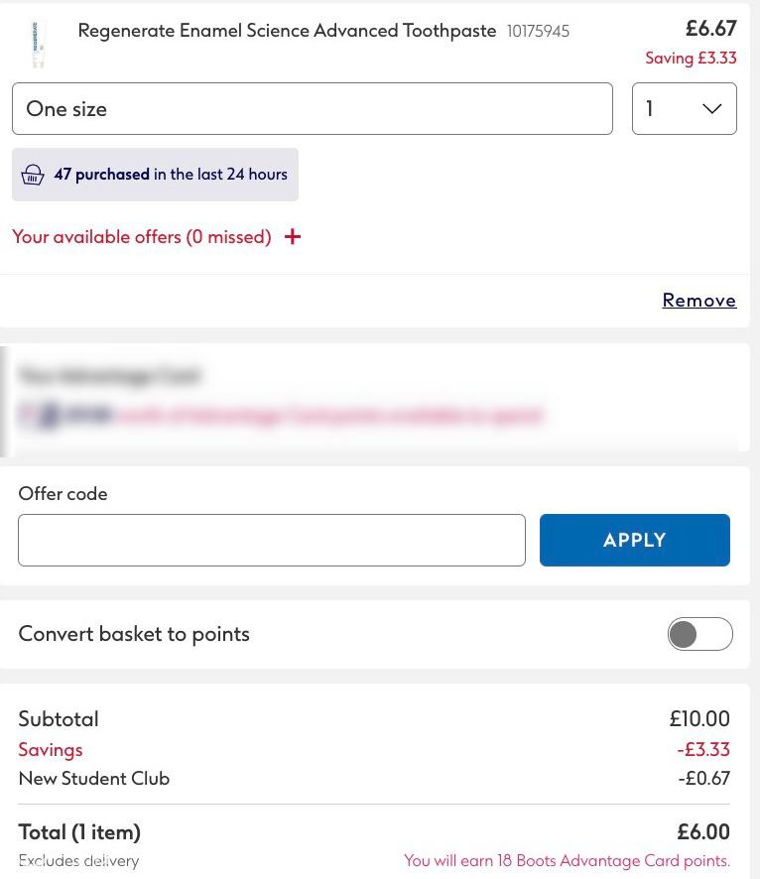Click the red Savings label in summary
Screen dimensions: 760x879
coord(51,749)
